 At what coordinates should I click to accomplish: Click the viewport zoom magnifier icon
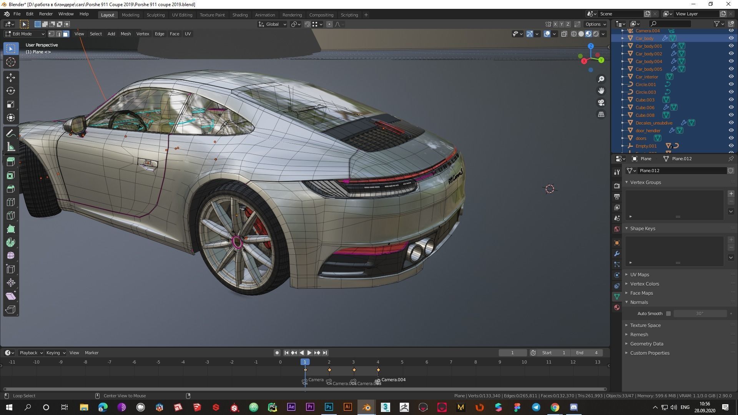pyautogui.click(x=601, y=79)
